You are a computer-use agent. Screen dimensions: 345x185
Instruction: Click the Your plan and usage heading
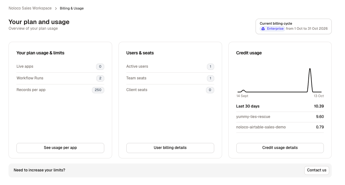click(x=39, y=22)
